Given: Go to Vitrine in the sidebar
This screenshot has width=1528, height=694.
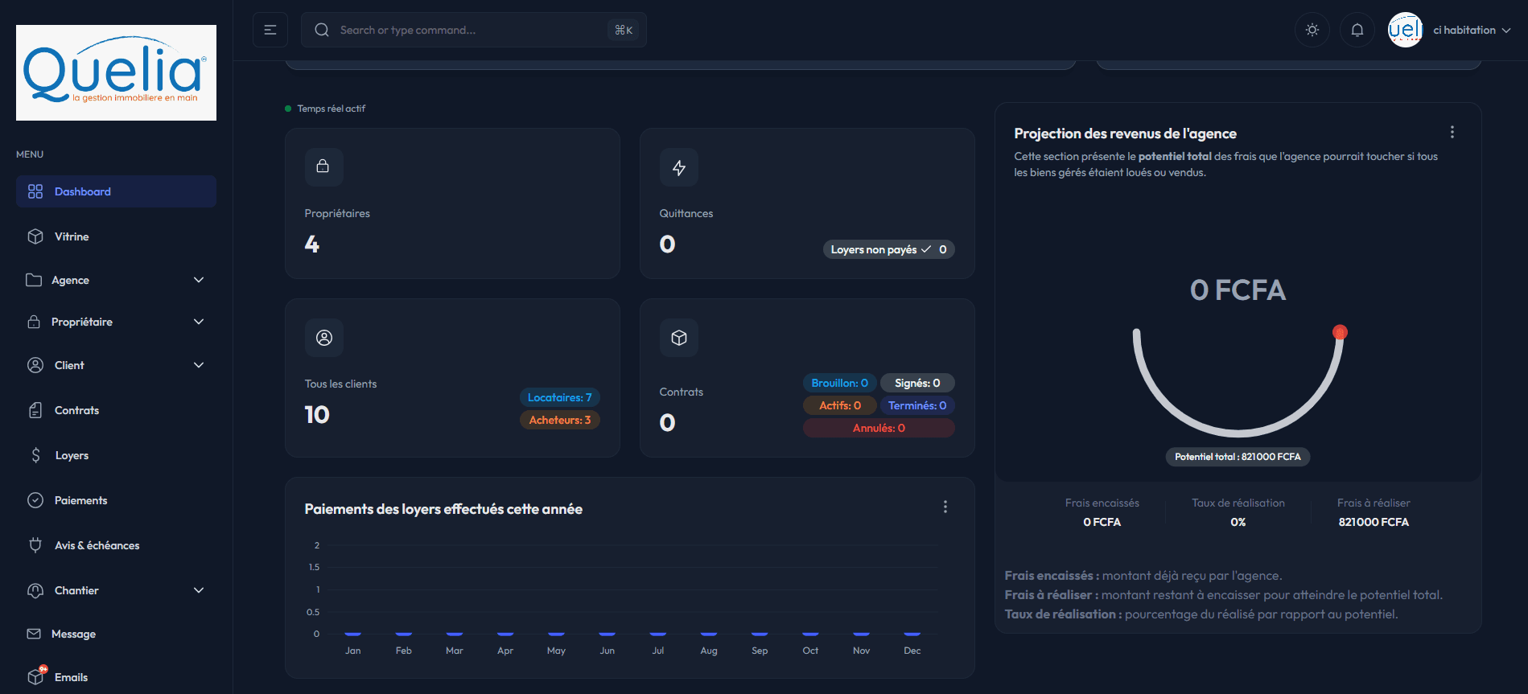Looking at the screenshot, I should point(72,236).
